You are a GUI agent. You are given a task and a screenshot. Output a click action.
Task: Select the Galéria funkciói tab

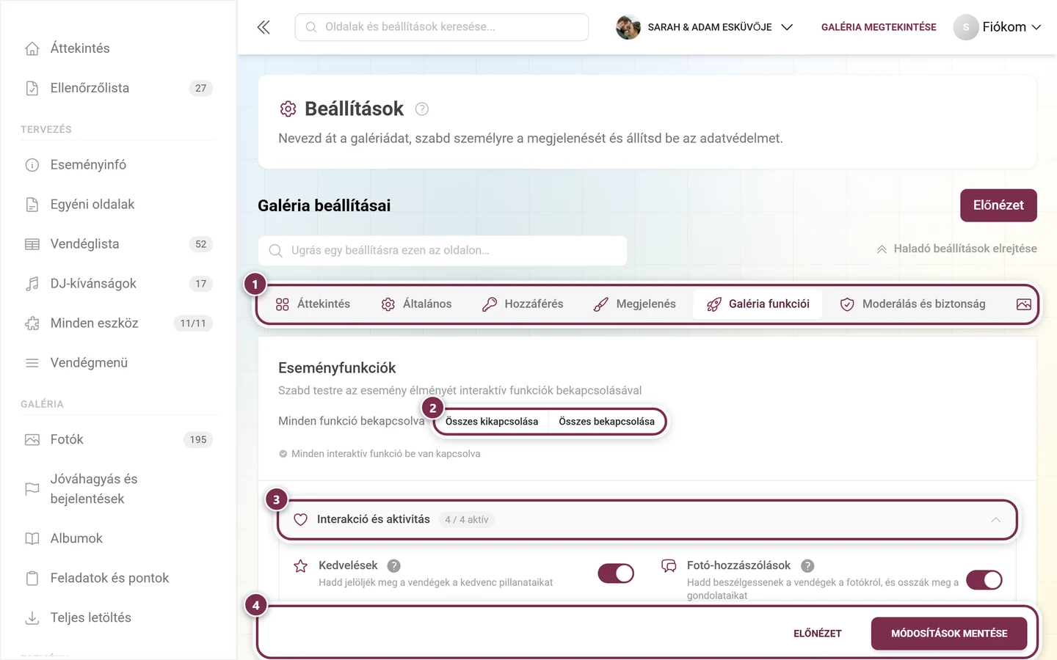coord(758,304)
